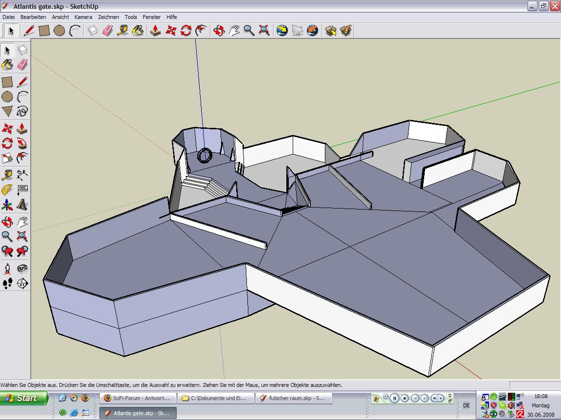Open the volume dropdown arrow in media player
The width and height of the screenshot is (561, 420).
click(x=441, y=398)
